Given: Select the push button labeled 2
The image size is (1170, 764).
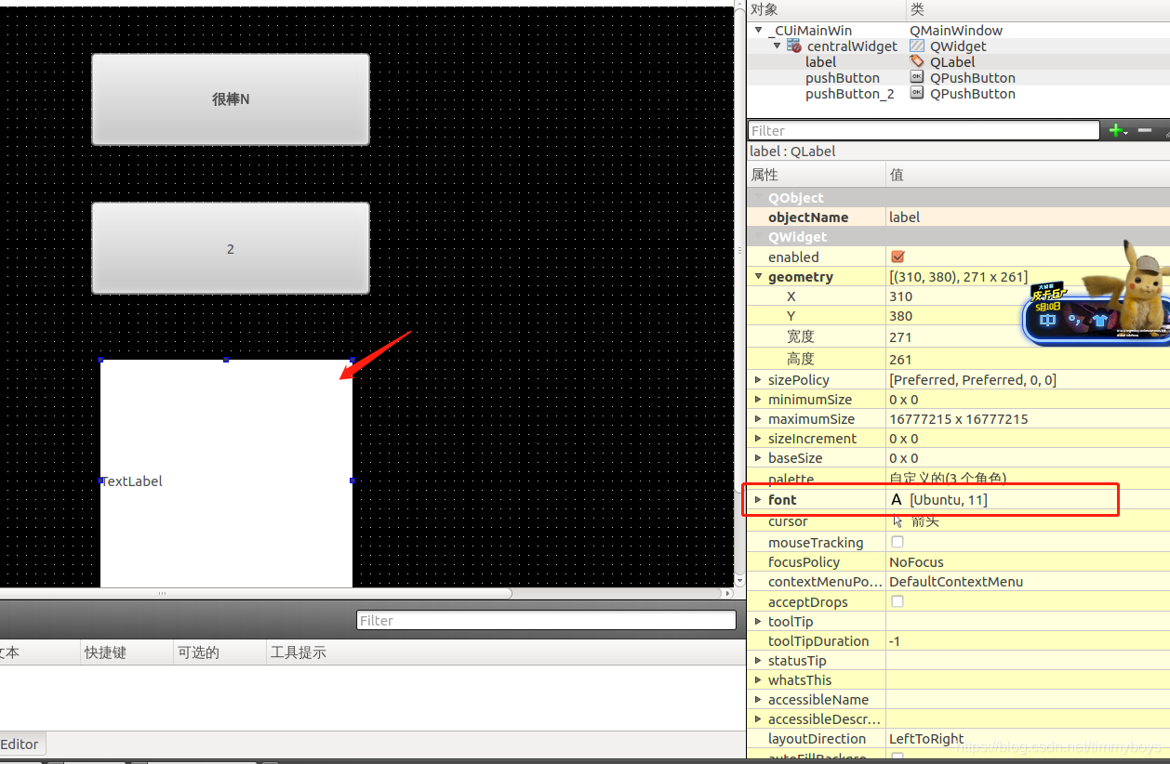Looking at the screenshot, I should tap(231, 248).
